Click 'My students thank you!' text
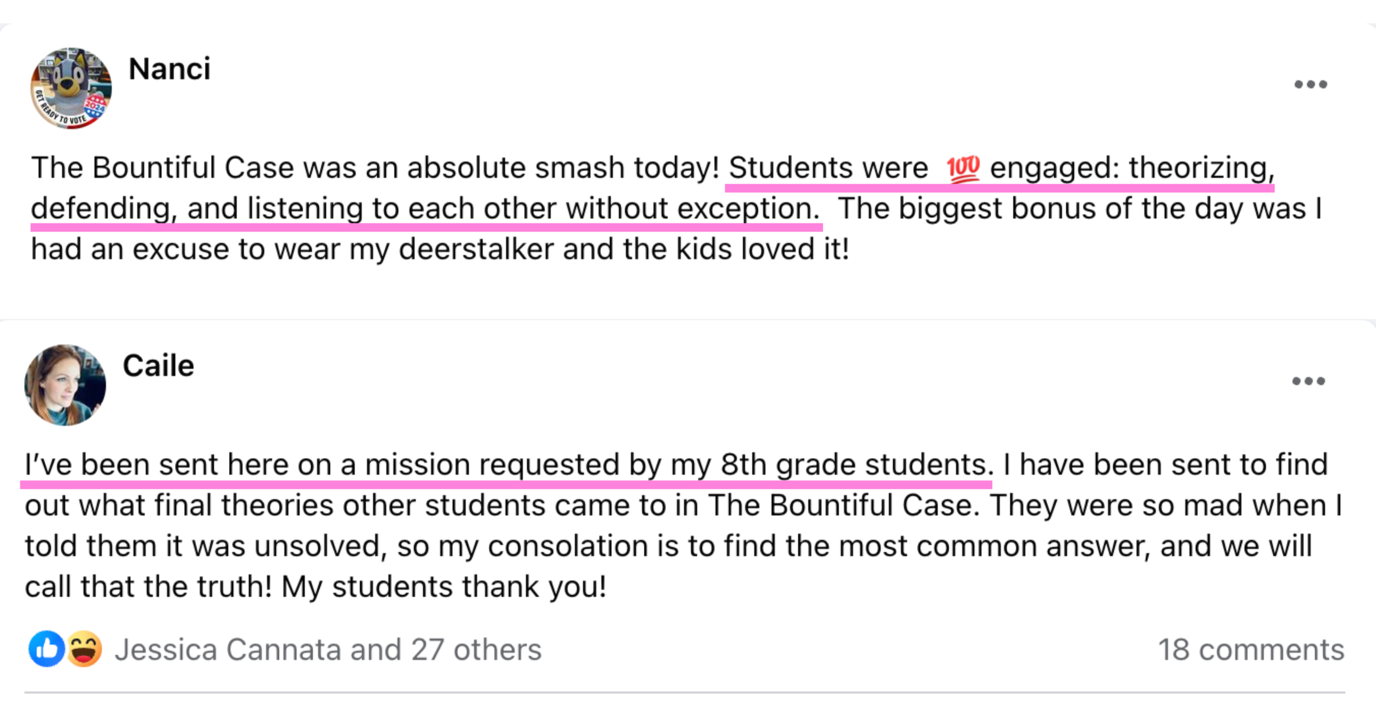The height and width of the screenshot is (720, 1376). pyautogui.click(x=443, y=587)
